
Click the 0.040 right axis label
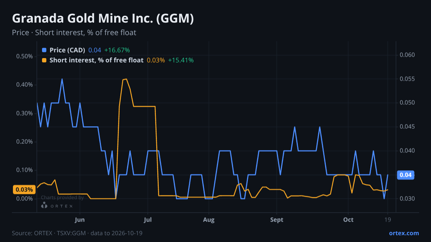click(x=407, y=151)
